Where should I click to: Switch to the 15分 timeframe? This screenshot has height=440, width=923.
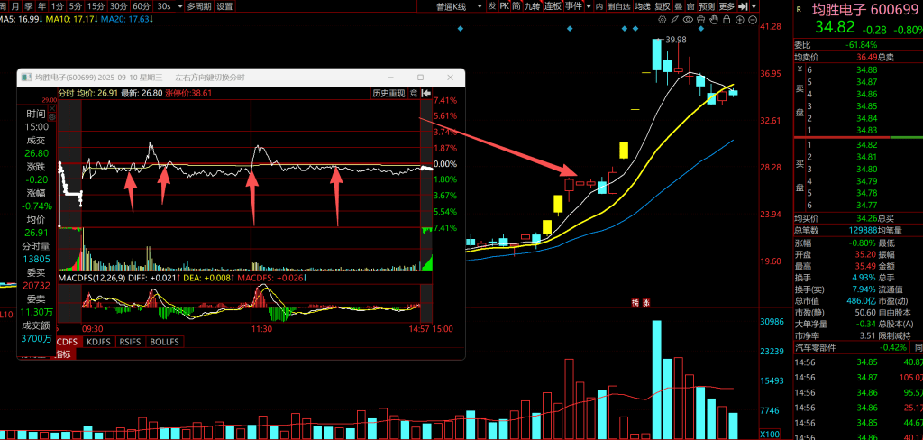coord(96,5)
